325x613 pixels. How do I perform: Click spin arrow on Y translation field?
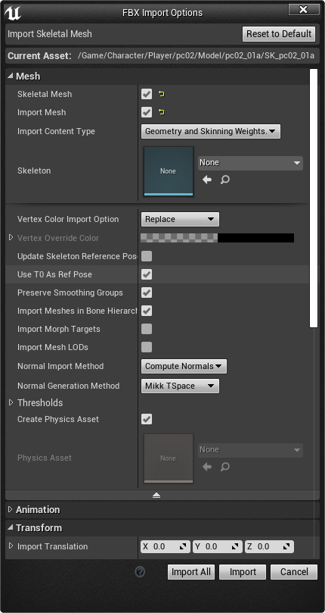[235, 546]
